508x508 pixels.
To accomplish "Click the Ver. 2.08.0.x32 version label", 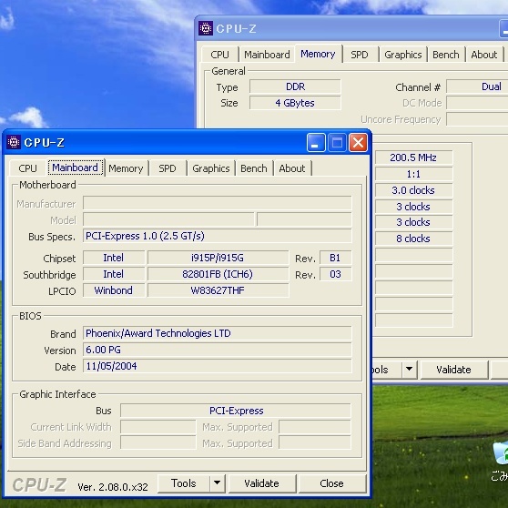I will 113,487.
